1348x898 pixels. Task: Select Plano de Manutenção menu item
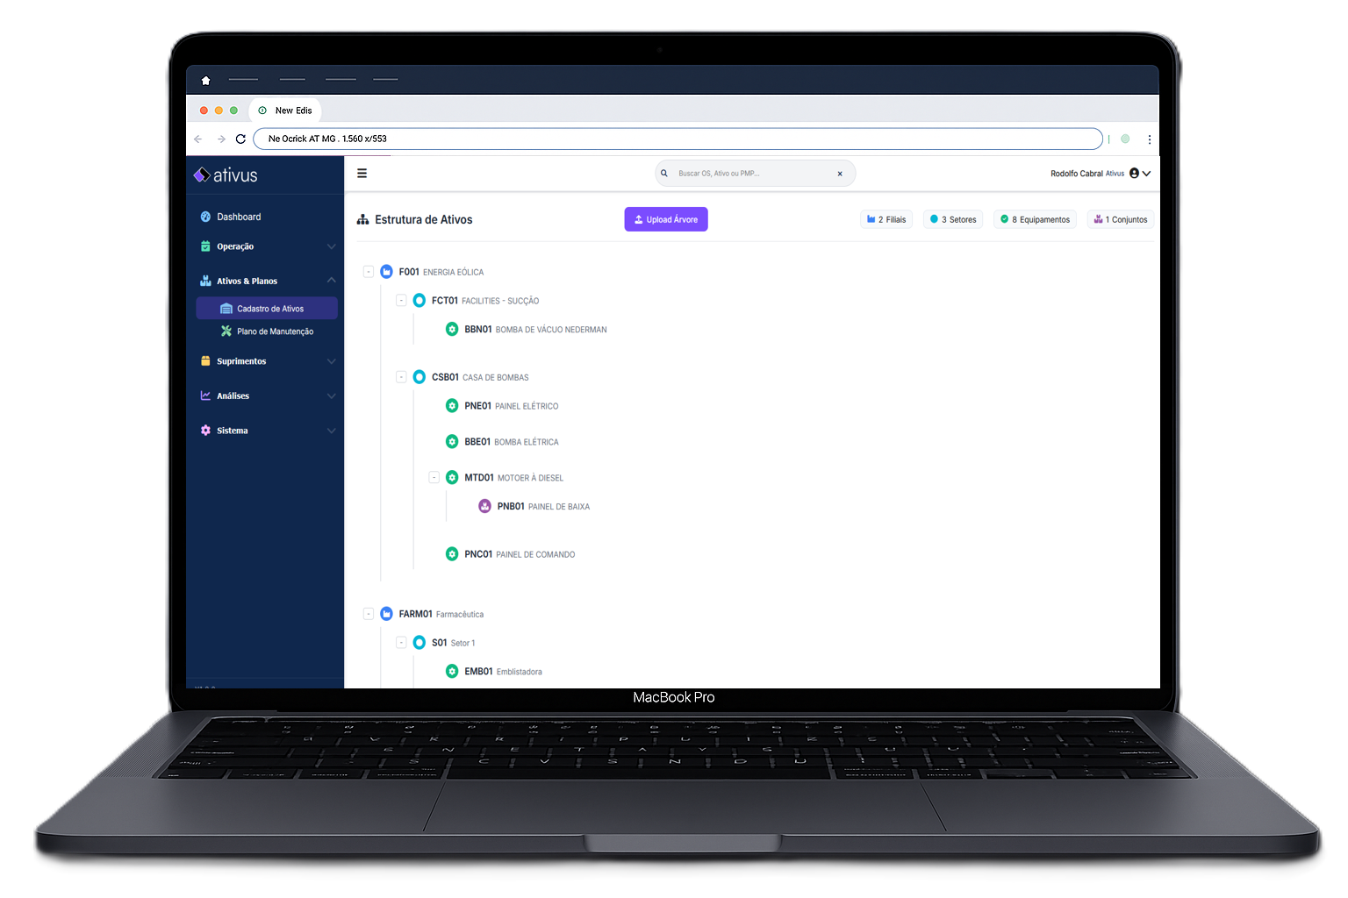coord(274,331)
